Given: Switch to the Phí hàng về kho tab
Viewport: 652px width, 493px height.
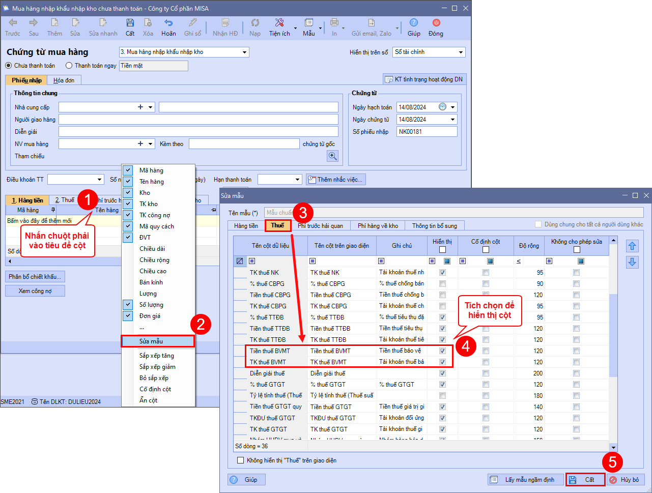Looking at the screenshot, I should (x=377, y=225).
